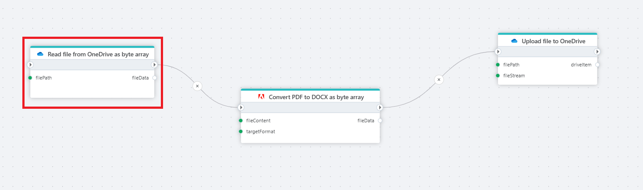The image size is (643, 190).
Task: Click the execution output arrow of Read file node
Action: [x=154, y=65]
